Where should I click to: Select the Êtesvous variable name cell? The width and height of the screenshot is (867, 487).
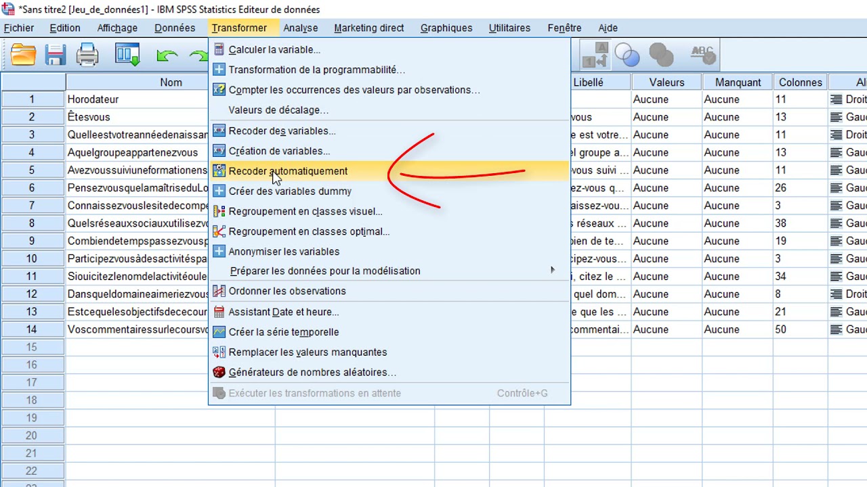(x=137, y=117)
